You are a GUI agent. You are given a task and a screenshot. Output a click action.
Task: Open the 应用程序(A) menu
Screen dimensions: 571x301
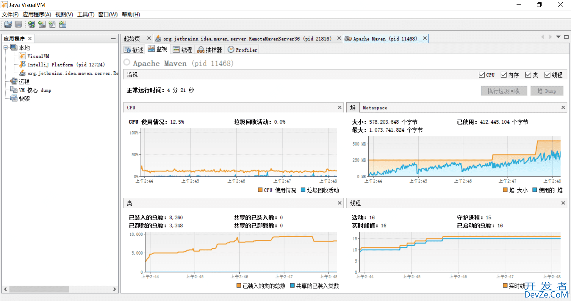click(x=37, y=15)
